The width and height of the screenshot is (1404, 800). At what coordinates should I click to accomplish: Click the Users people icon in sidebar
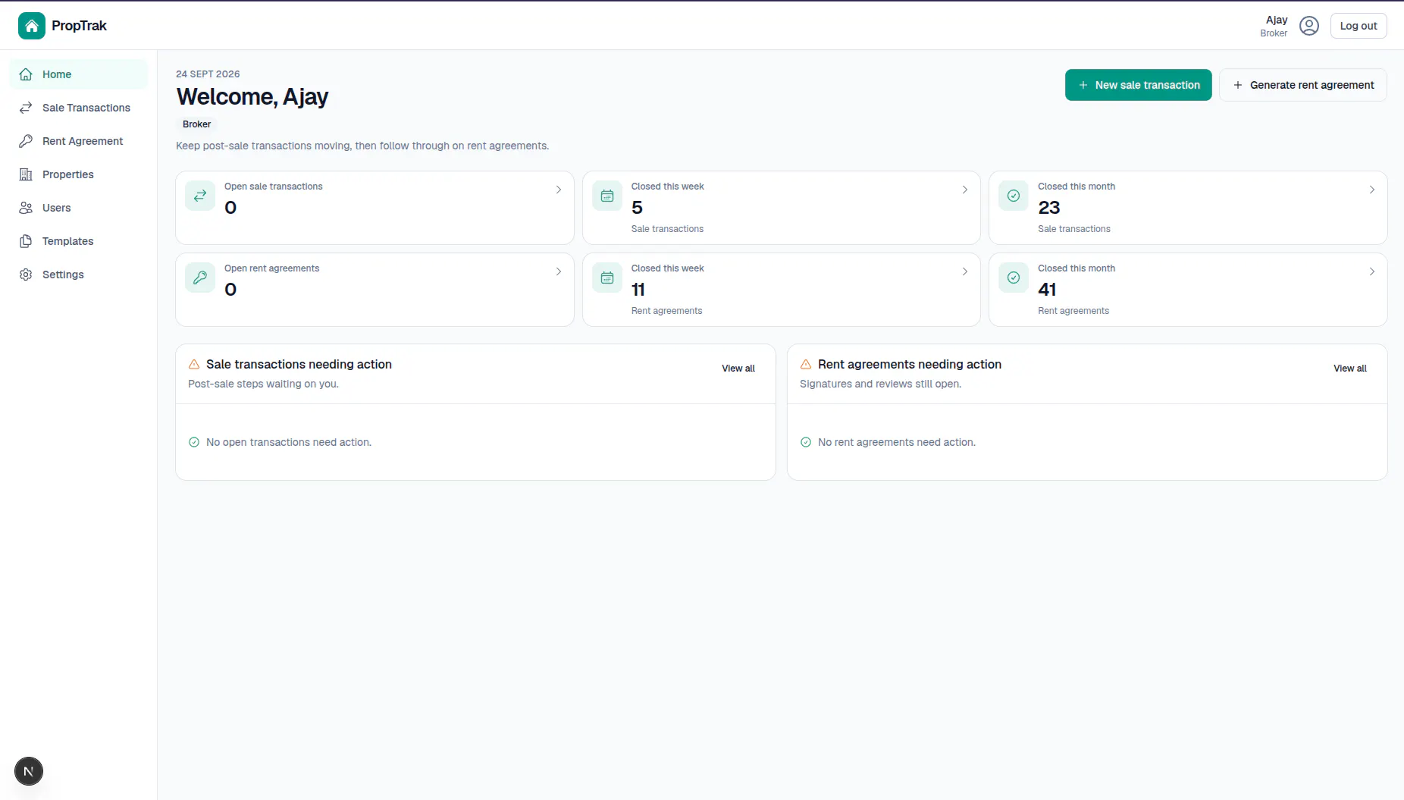point(26,208)
